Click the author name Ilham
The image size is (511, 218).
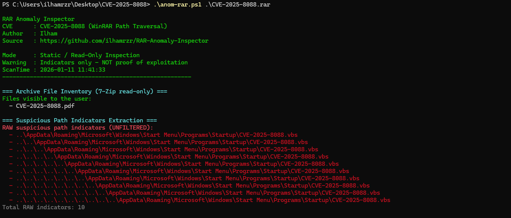48,34
